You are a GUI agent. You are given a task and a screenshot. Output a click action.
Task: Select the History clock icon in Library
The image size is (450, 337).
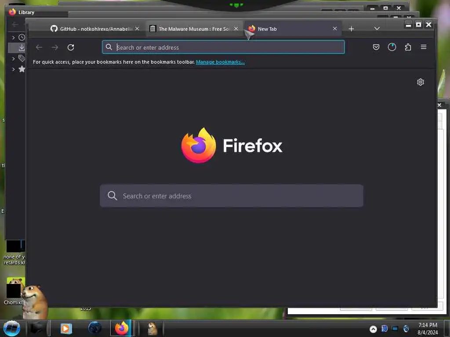click(22, 37)
